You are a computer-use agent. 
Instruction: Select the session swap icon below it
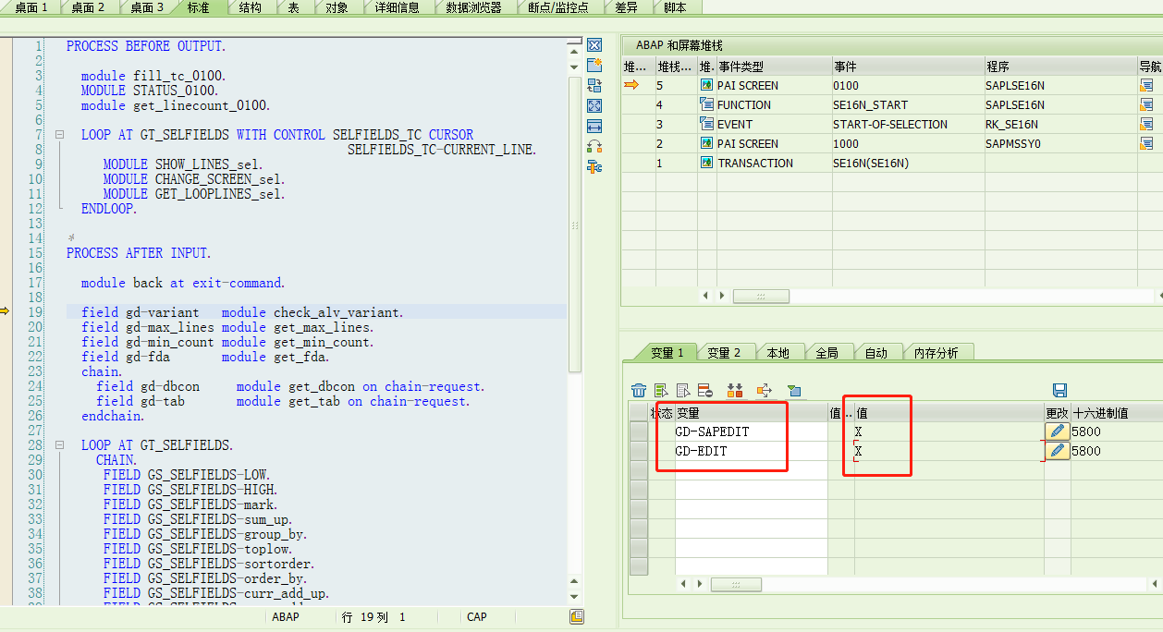coord(594,84)
